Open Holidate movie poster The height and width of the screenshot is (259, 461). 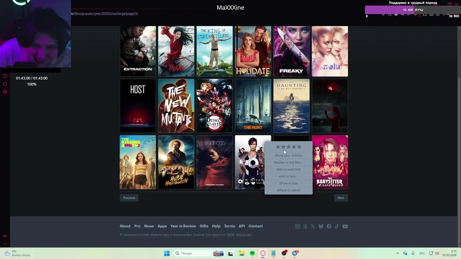253,51
